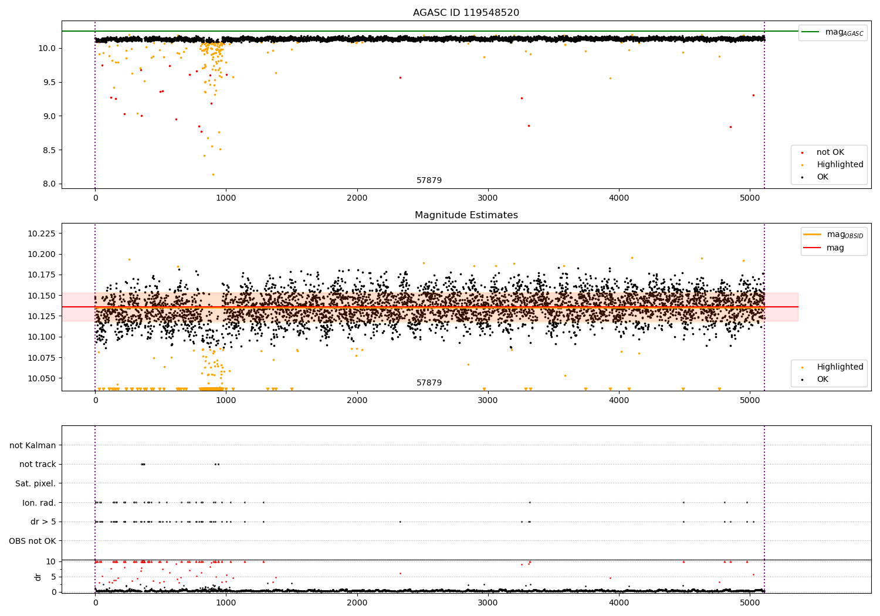Viewport: 880px width, 616px height.
Task: Click the 'OBS not OK' axis label
Action: point(33,541)
